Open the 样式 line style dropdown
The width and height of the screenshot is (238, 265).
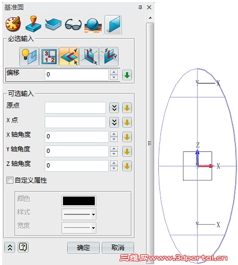79,214
